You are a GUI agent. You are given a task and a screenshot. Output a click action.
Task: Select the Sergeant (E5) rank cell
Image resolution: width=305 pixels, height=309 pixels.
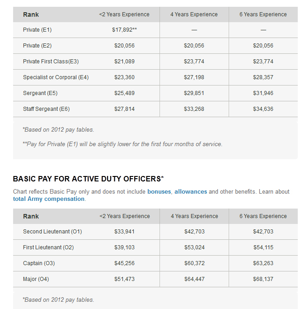point(40,93)
